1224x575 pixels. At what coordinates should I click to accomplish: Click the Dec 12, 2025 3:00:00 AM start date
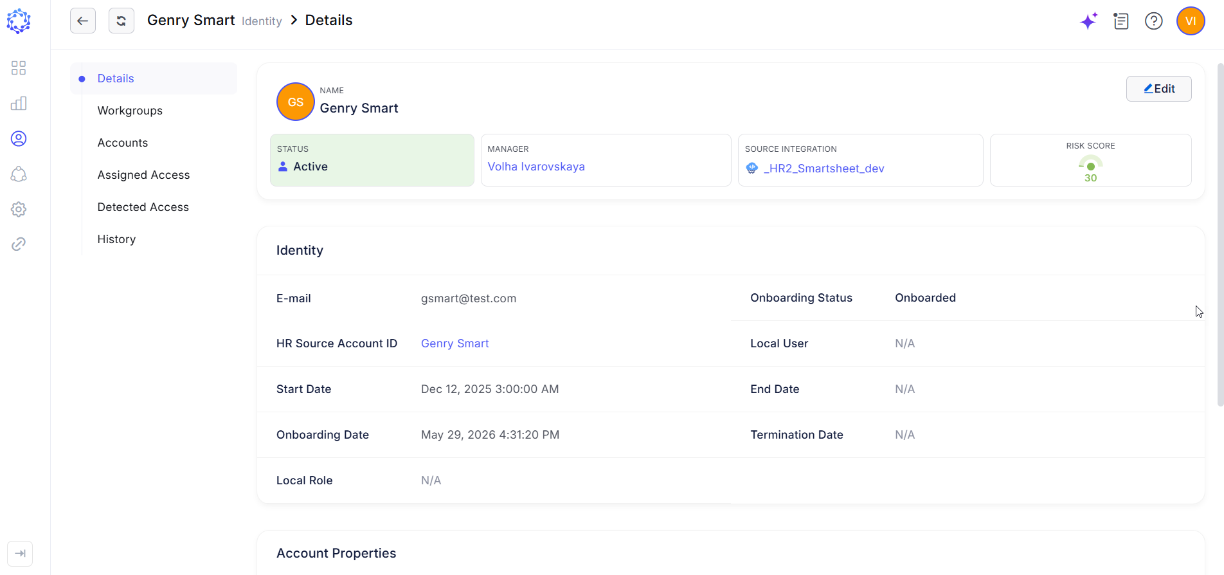(x=490, y=389)
